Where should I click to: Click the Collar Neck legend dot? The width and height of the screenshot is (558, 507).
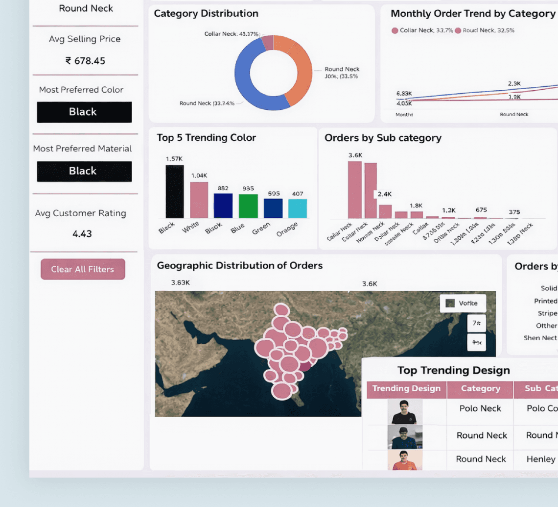[395, 31]
